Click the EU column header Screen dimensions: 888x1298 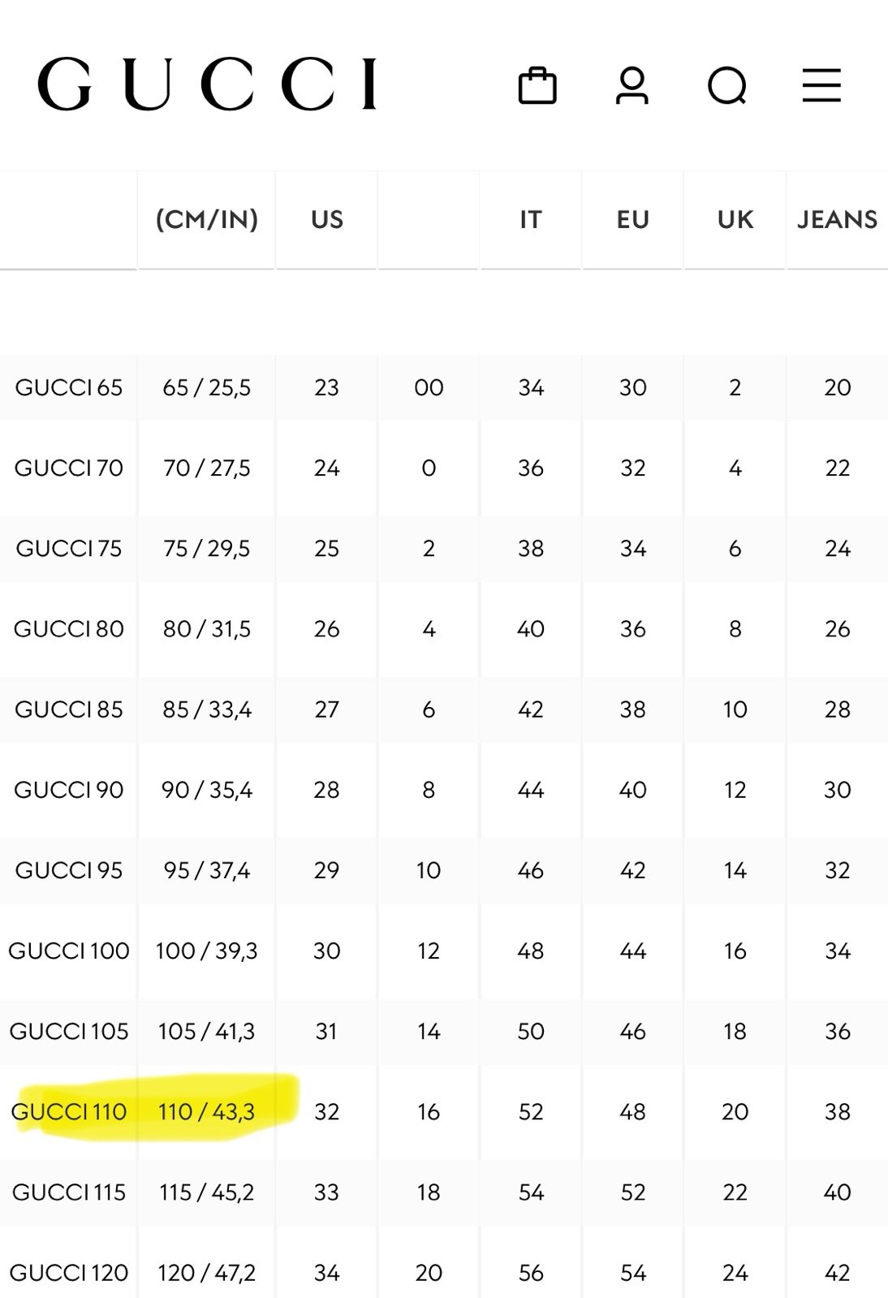(x=632, y=219)
